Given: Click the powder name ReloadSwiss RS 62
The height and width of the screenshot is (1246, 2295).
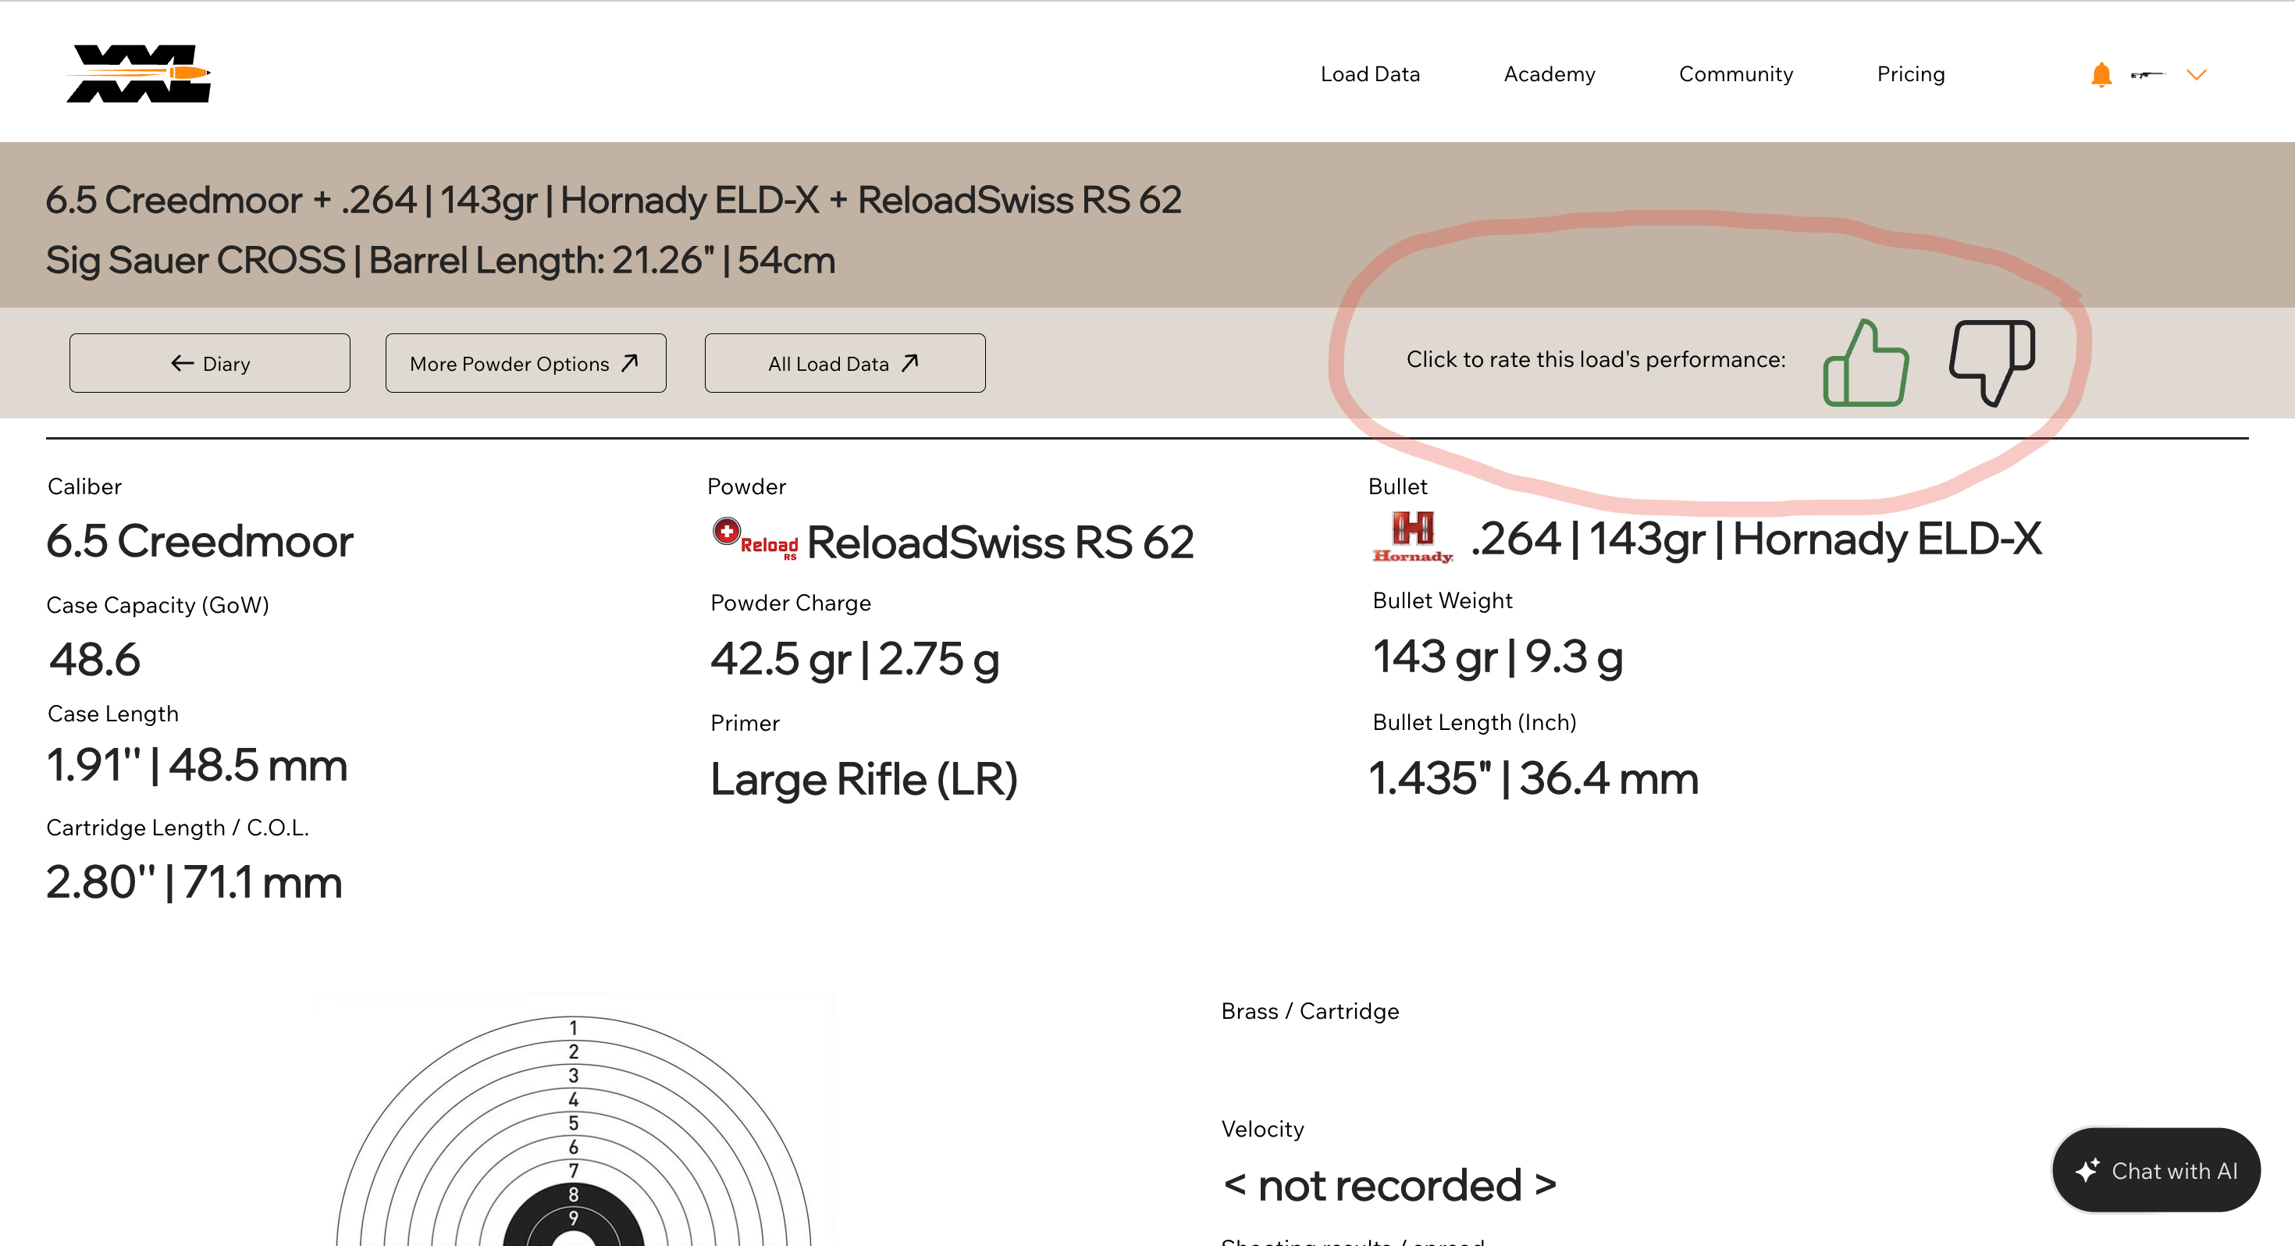Looking at the screenshot, I should 1000,542.
